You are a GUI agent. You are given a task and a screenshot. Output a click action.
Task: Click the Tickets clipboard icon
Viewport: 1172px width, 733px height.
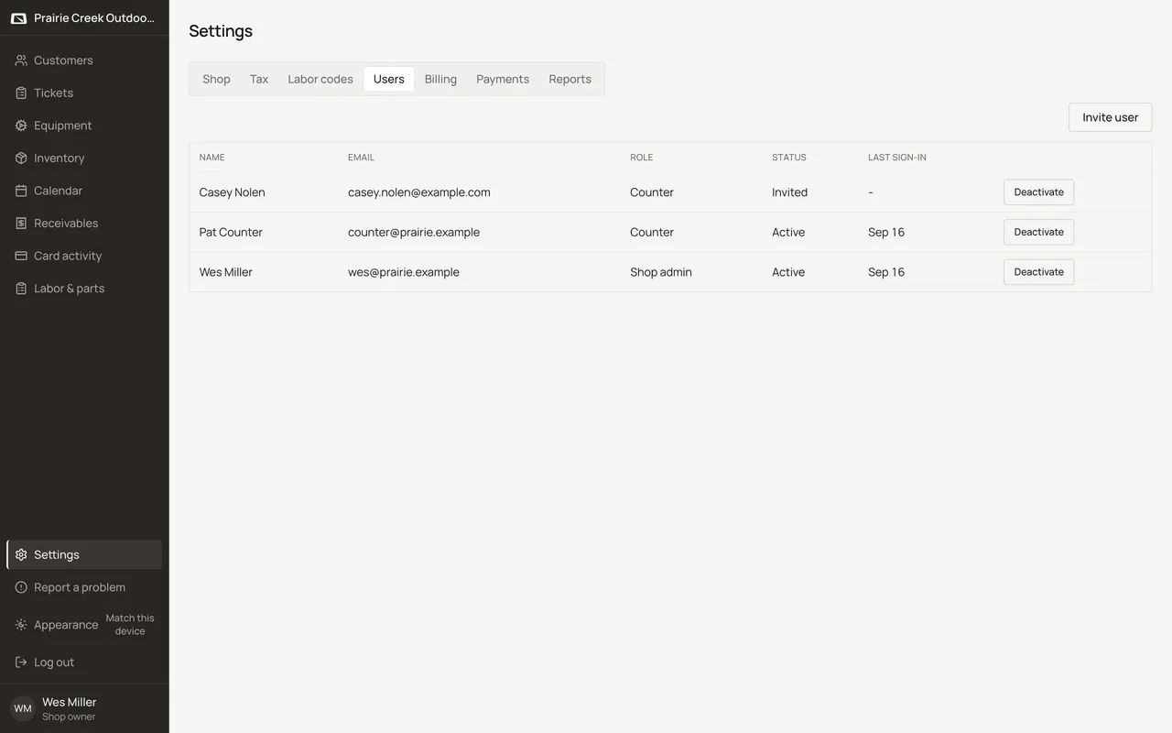click(21, 93)
